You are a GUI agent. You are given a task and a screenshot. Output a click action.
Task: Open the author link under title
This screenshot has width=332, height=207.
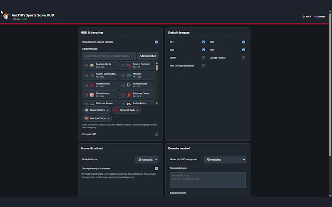point(24,19)
